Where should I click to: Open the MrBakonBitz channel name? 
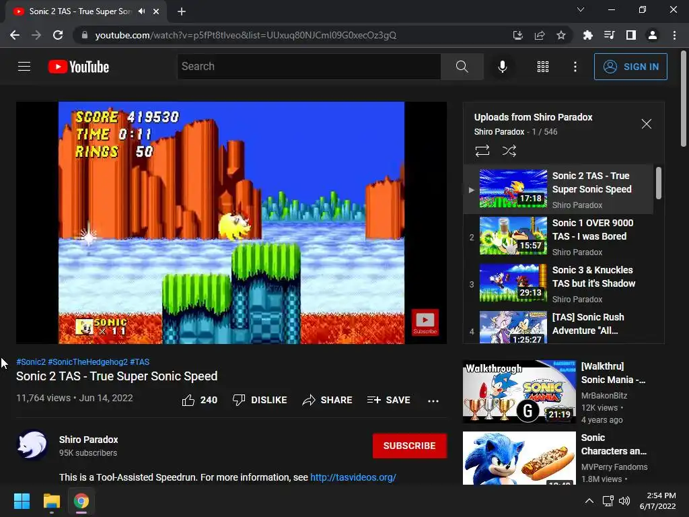(x=604, y=396)
